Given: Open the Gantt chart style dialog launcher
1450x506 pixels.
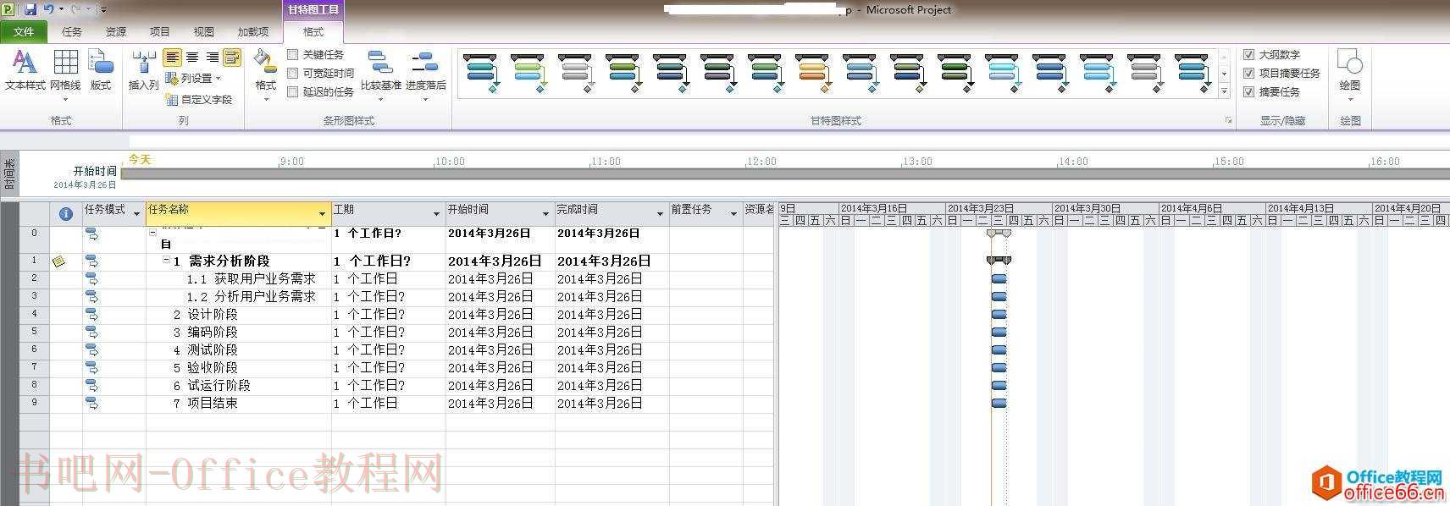Looking at the screenshot, I should coord(1229,121).
